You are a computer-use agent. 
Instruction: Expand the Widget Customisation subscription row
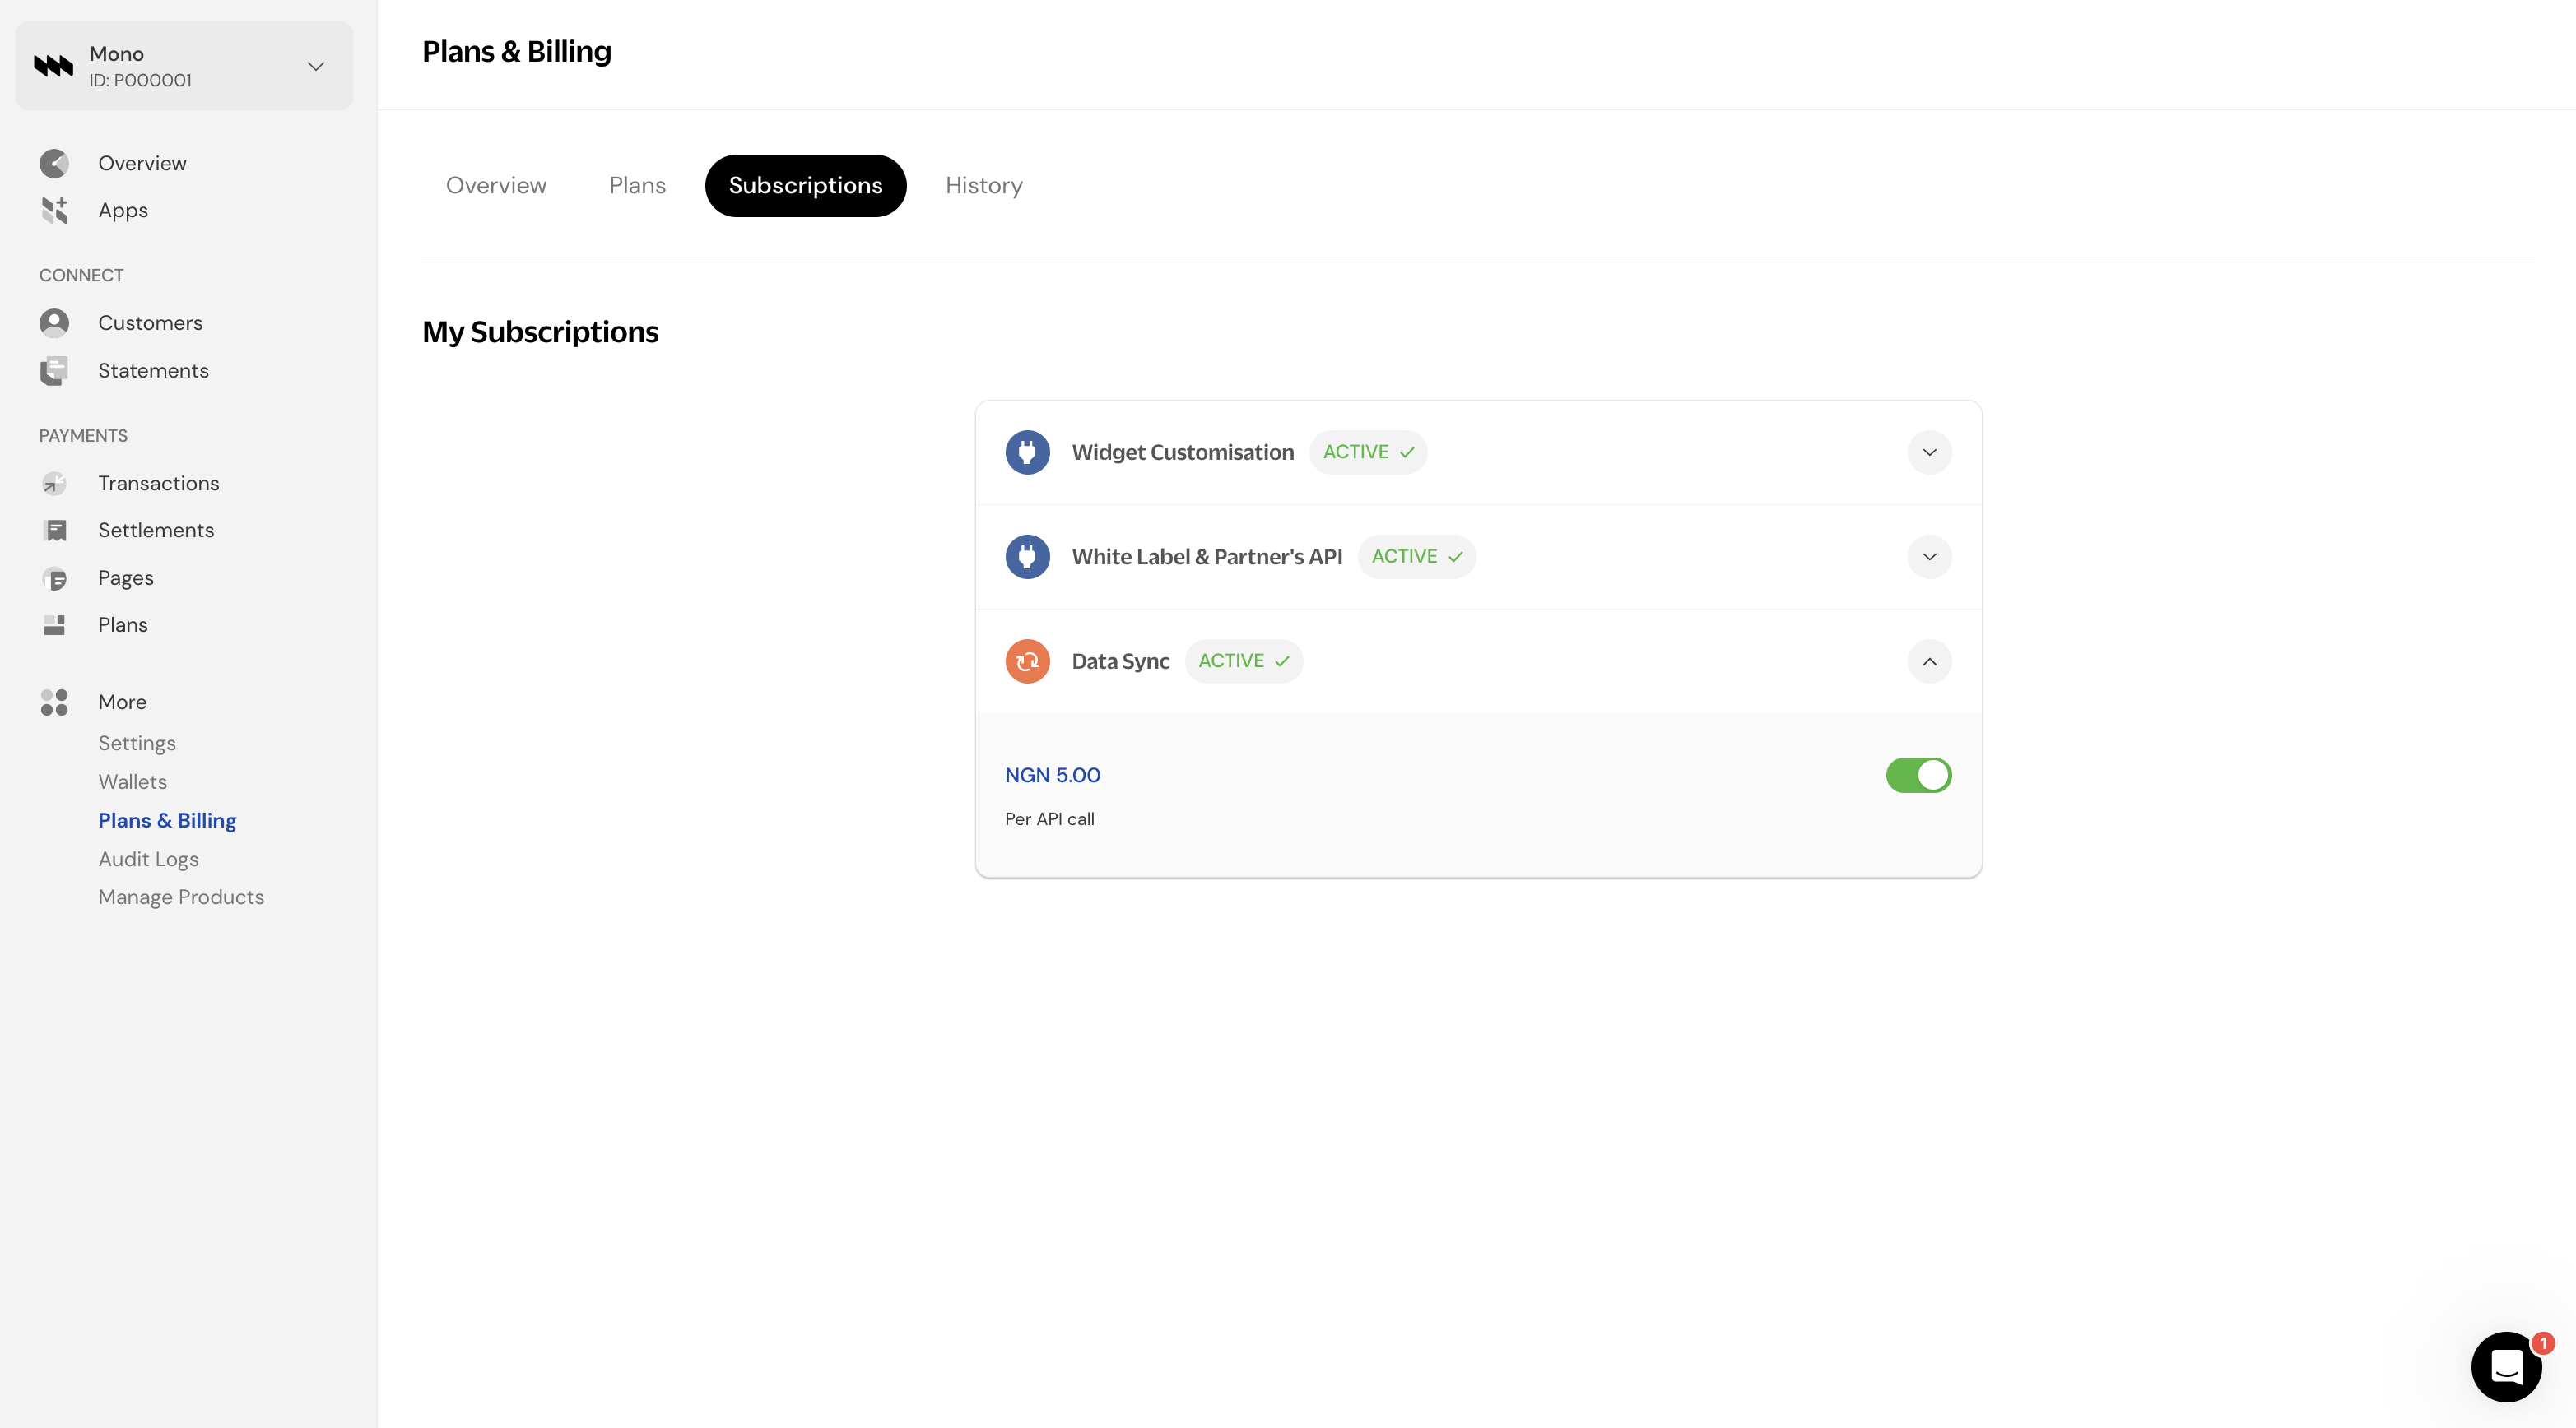(x=1929, y=452)
